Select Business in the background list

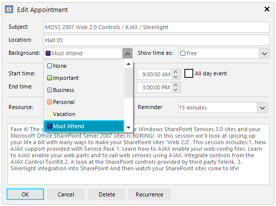[x=84, y=90]
